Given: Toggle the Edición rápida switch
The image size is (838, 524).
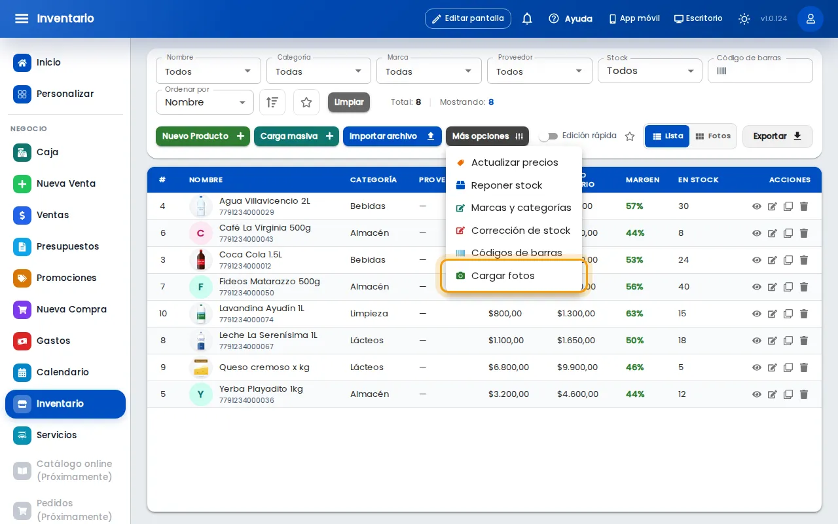Looking at the screenshot, I should pos(549,136).
